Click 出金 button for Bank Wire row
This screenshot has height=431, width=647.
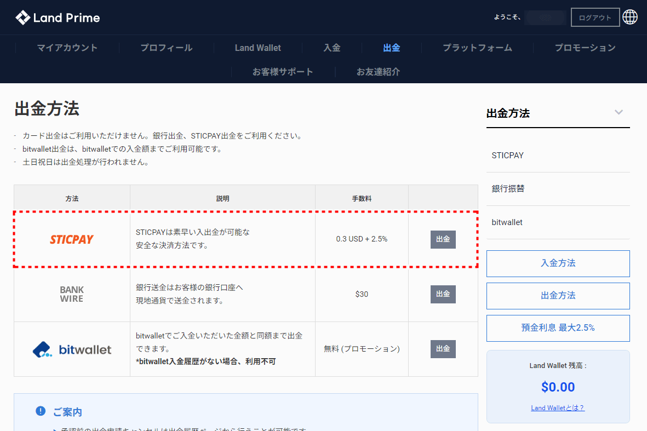[x=443, y=294]
